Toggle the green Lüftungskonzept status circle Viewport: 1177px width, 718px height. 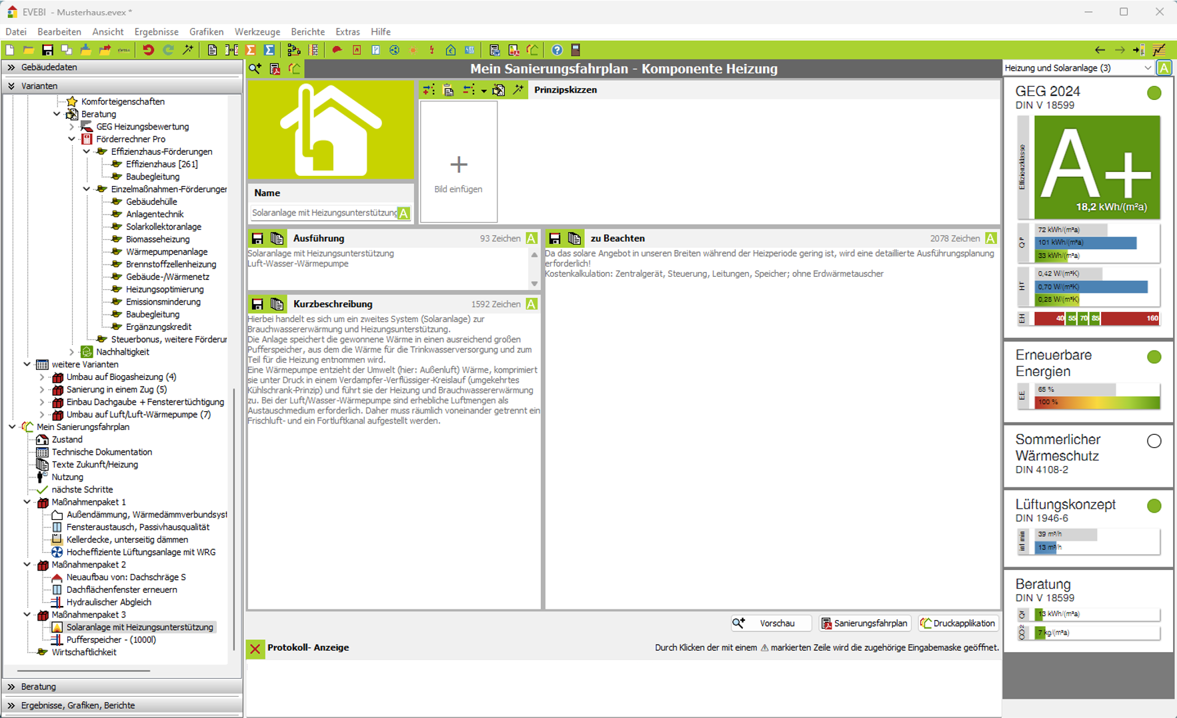[x=1154, y=506]
